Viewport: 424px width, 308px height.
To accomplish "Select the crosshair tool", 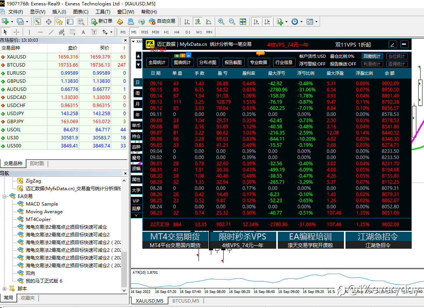I will [x=16, y=32].
